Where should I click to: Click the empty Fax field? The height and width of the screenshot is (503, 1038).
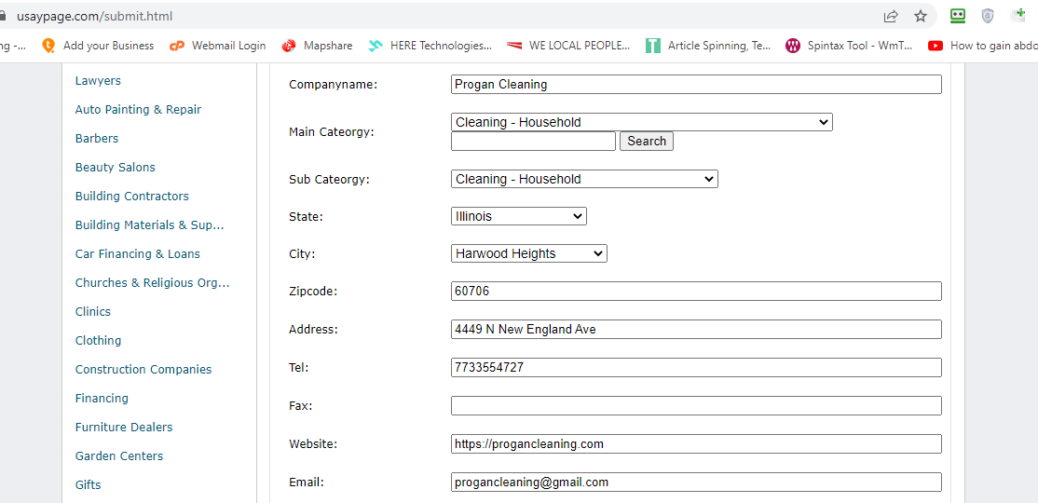[696, 406]
